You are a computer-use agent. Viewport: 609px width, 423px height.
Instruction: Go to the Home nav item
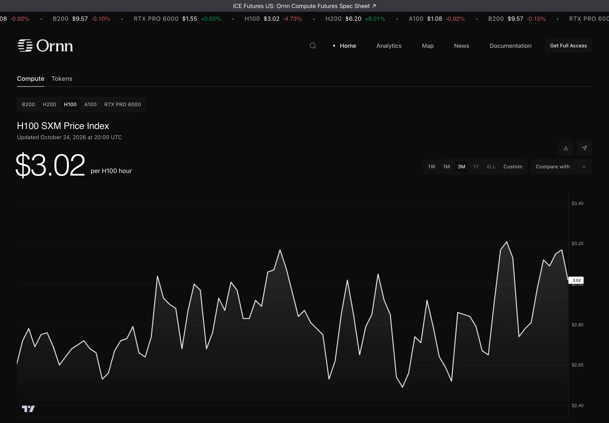tap(348, 46)
